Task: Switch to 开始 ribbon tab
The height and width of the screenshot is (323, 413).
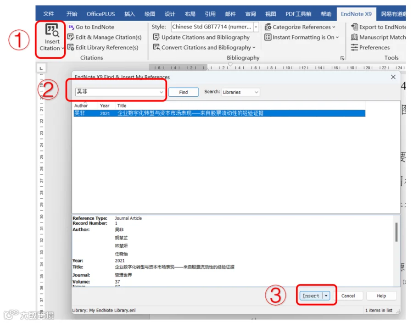Action: point(72,14)
